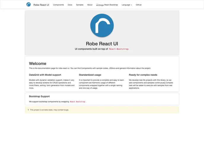
Task: Click 'Standardized usage' heading
Action: (x=90, y=75)
